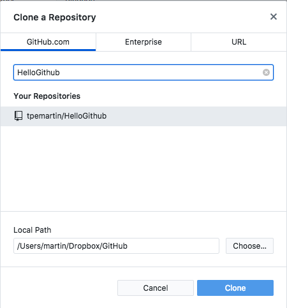The image size is (287, 308).
Task: Open the URL tab
Action: pos(239,42)
